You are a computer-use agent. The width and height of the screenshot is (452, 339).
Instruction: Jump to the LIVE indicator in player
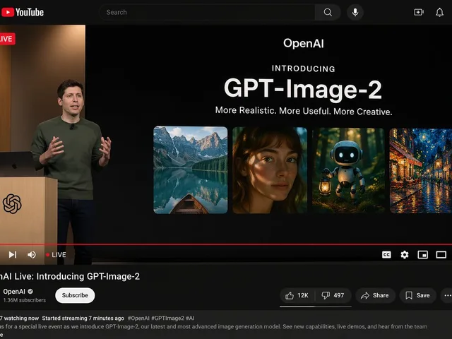pos(56,255)
